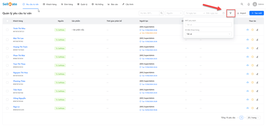This screenshot has width=266, height=130.
Task: Go to Khách hàng menu
Action: (x=50, y=4)
